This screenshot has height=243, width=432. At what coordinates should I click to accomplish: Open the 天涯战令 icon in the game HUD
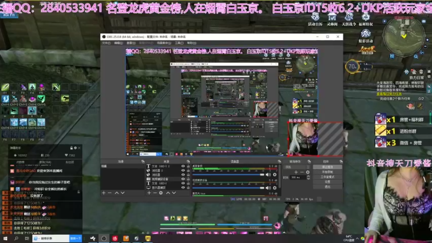point(349,19)
